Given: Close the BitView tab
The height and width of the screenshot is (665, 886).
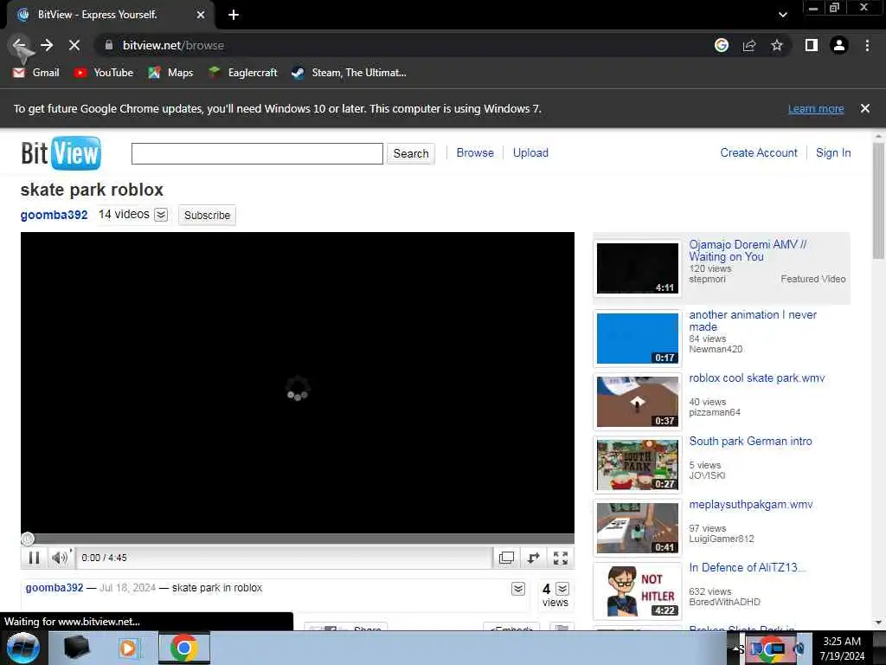Looking at the screenshot, I should 201,15.
